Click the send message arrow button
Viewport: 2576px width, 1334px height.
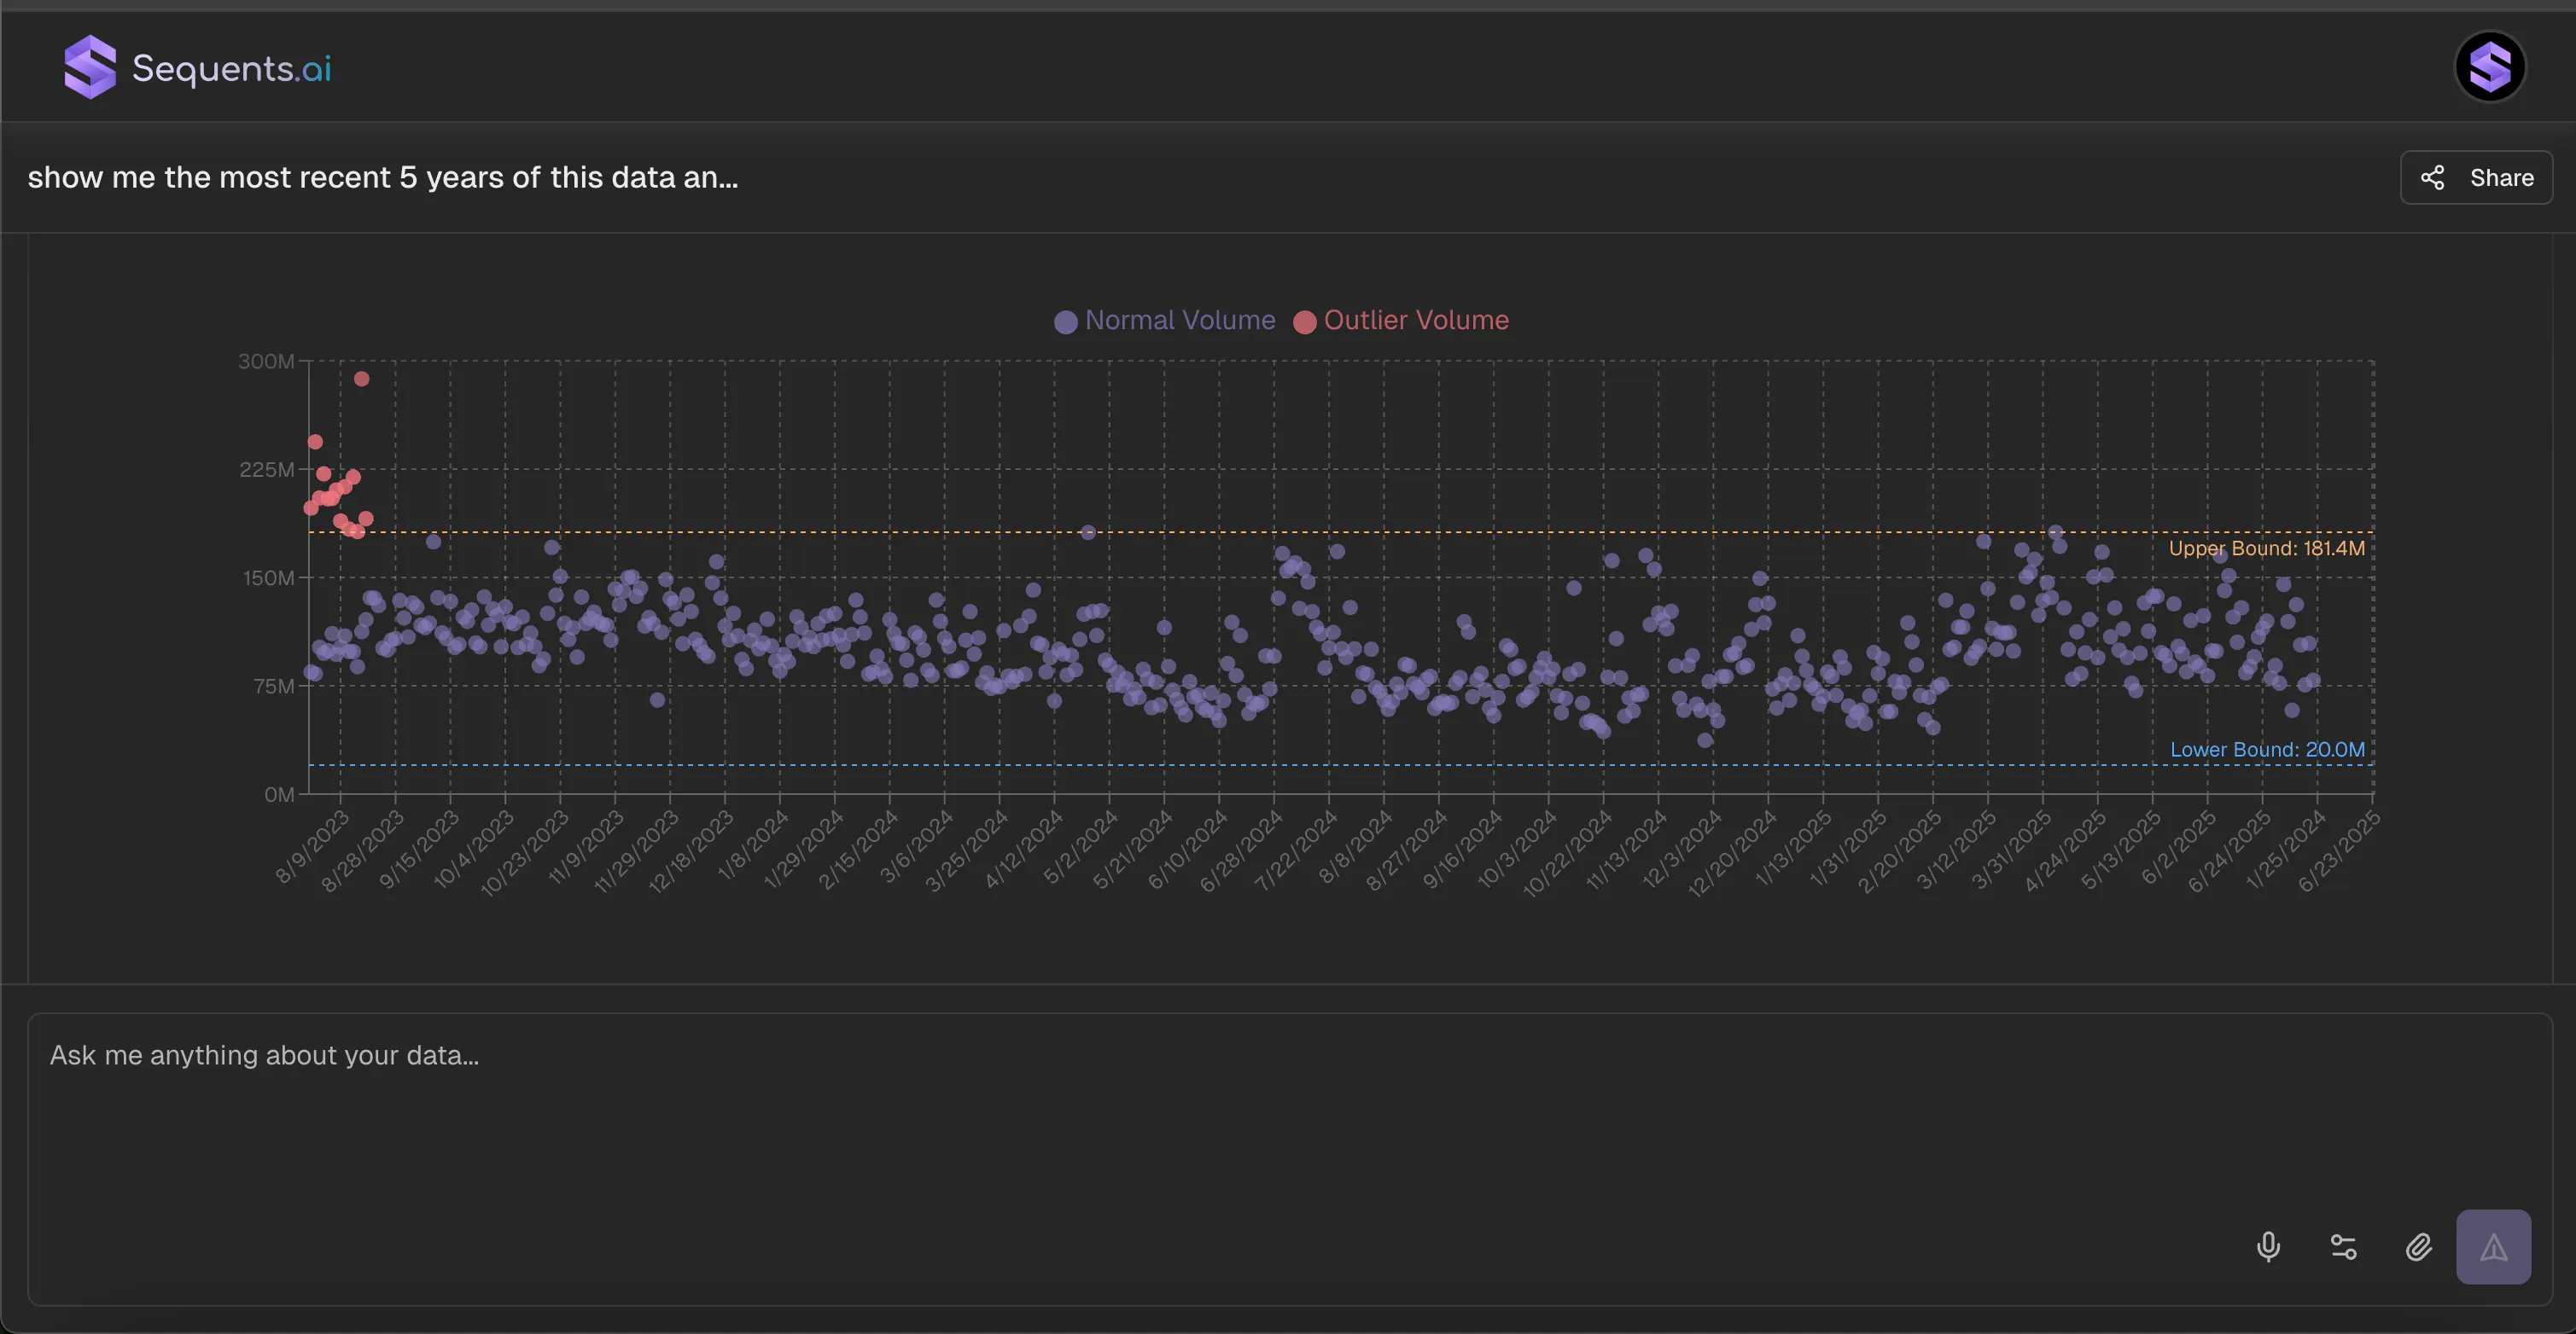coord(2493,1247)
